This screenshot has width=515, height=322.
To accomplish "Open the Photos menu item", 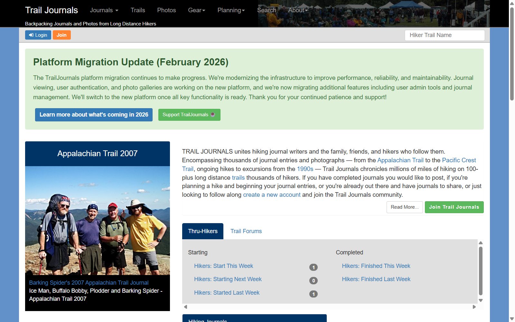I will 166,10.
